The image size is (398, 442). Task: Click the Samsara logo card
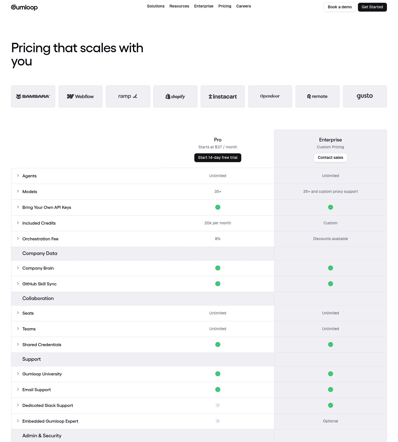coord(33,96)
